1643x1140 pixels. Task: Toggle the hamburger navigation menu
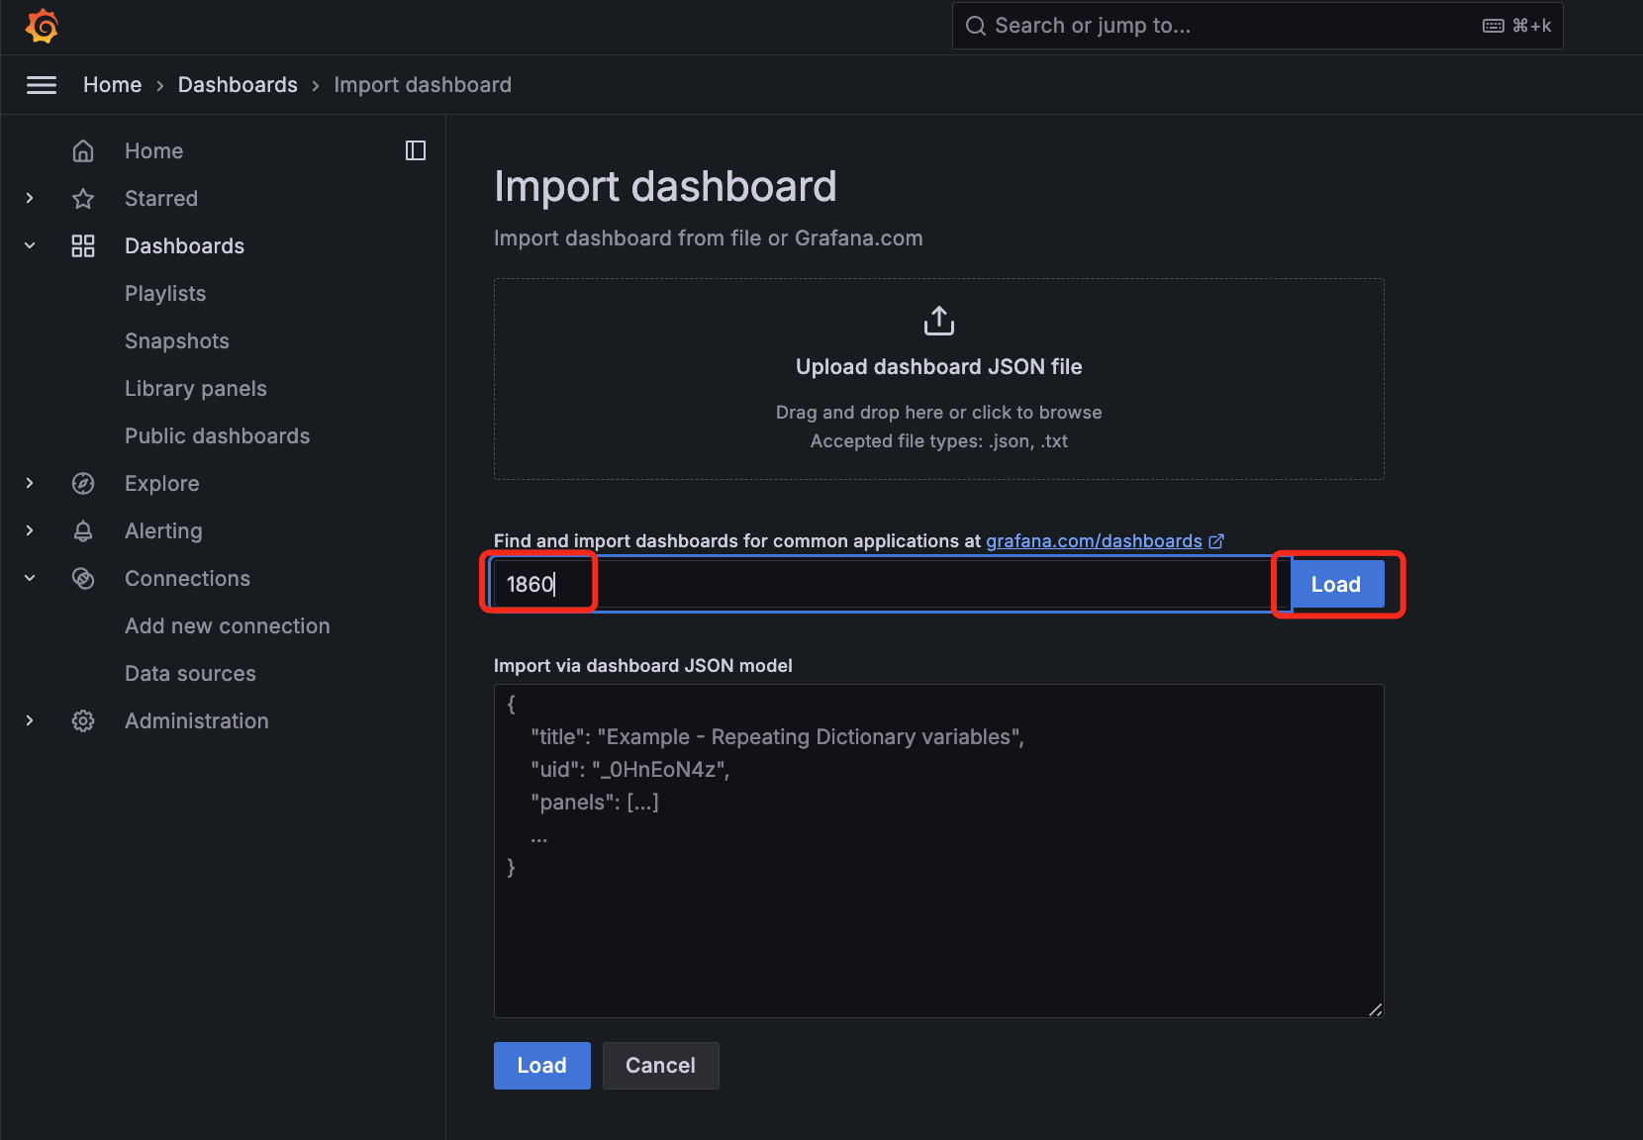pyautogui.click(x=42, y=85)
